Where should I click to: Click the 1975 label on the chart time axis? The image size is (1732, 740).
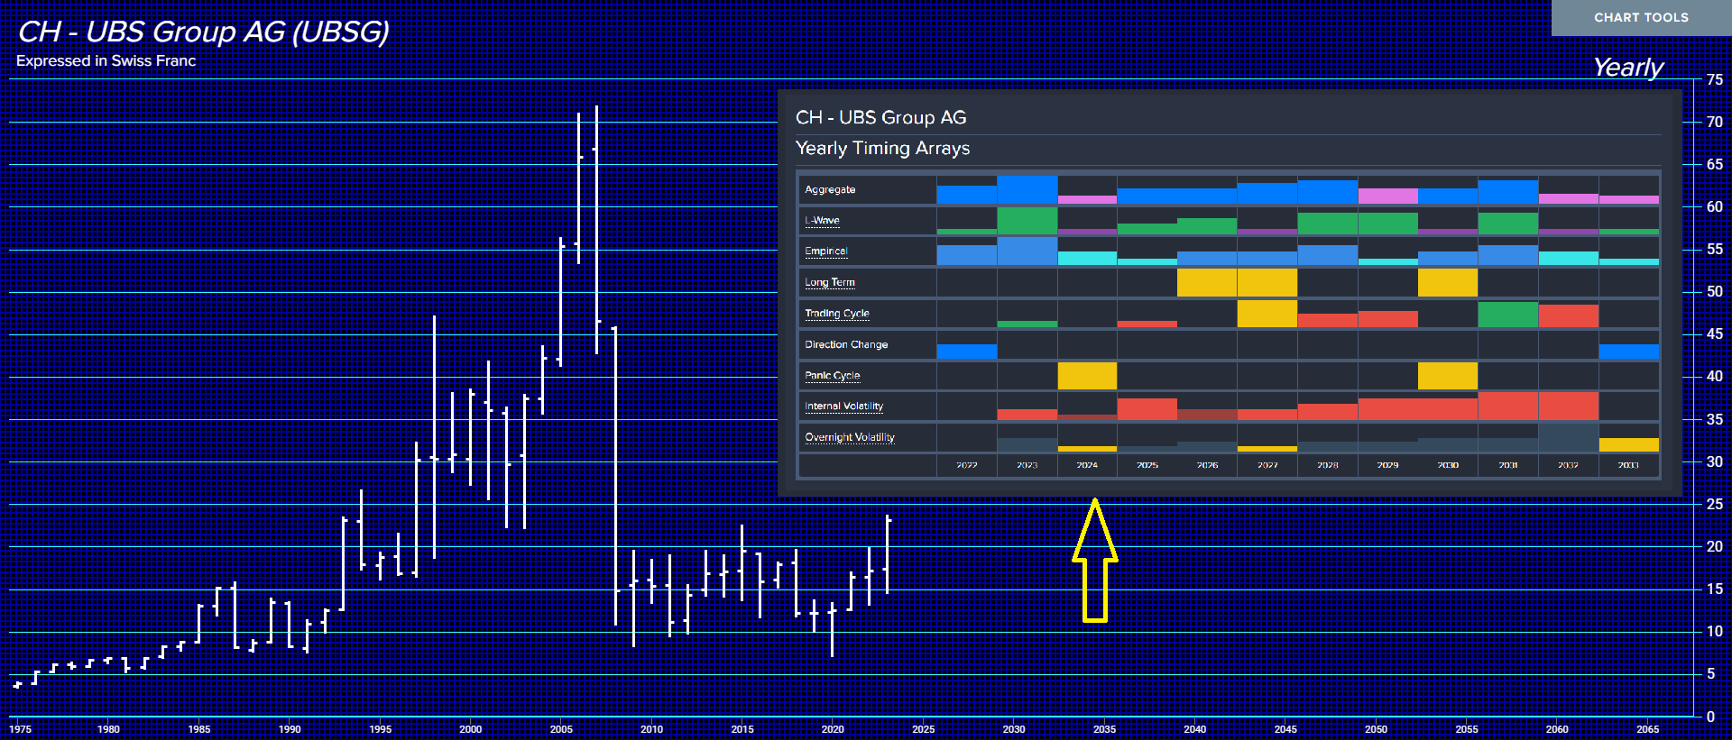coord(20,729)
